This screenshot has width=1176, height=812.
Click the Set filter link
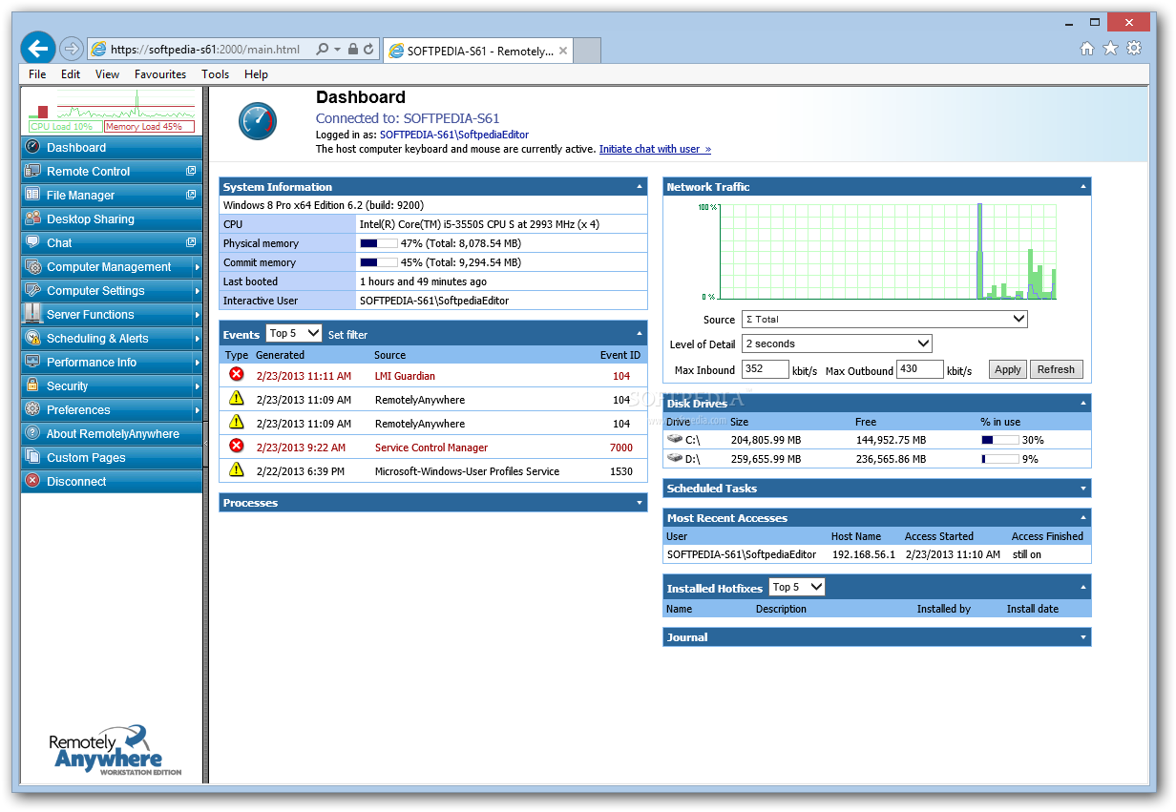click(x=347, y=335)
